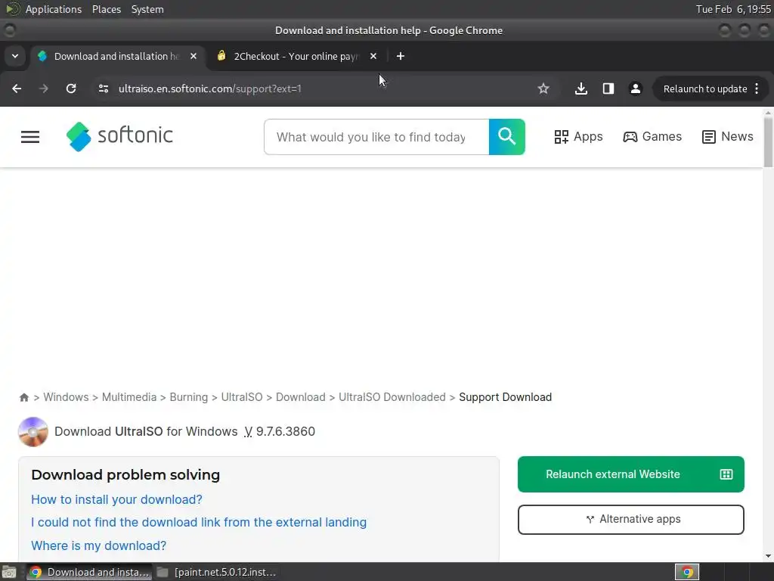
Task: View site information icon in address bar
Action: [x=103, y=89]
